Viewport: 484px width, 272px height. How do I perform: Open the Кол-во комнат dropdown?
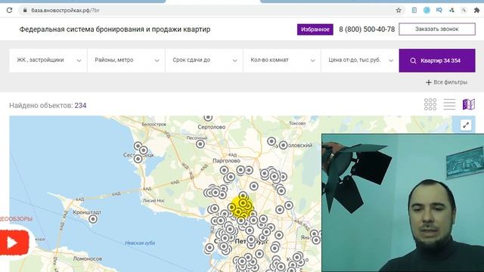[282, 60]
